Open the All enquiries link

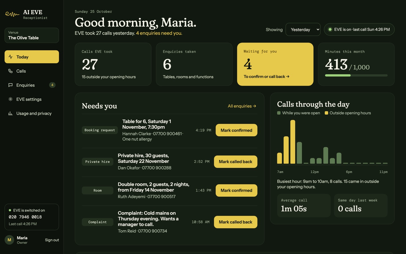(242, 106)
